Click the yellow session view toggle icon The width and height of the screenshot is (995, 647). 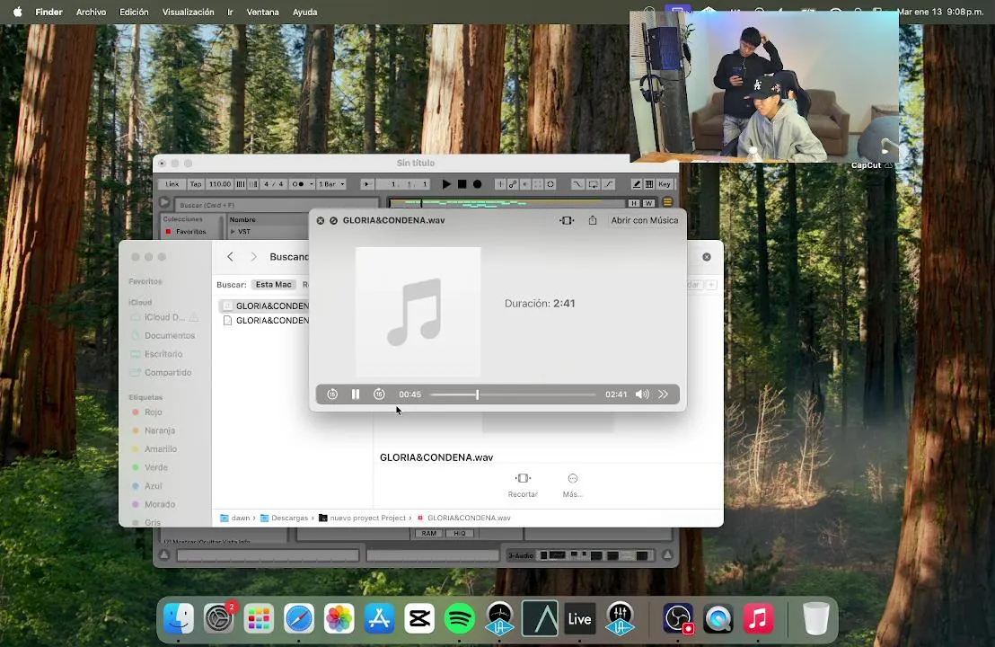pyautogui.click(x=667, y=202)
